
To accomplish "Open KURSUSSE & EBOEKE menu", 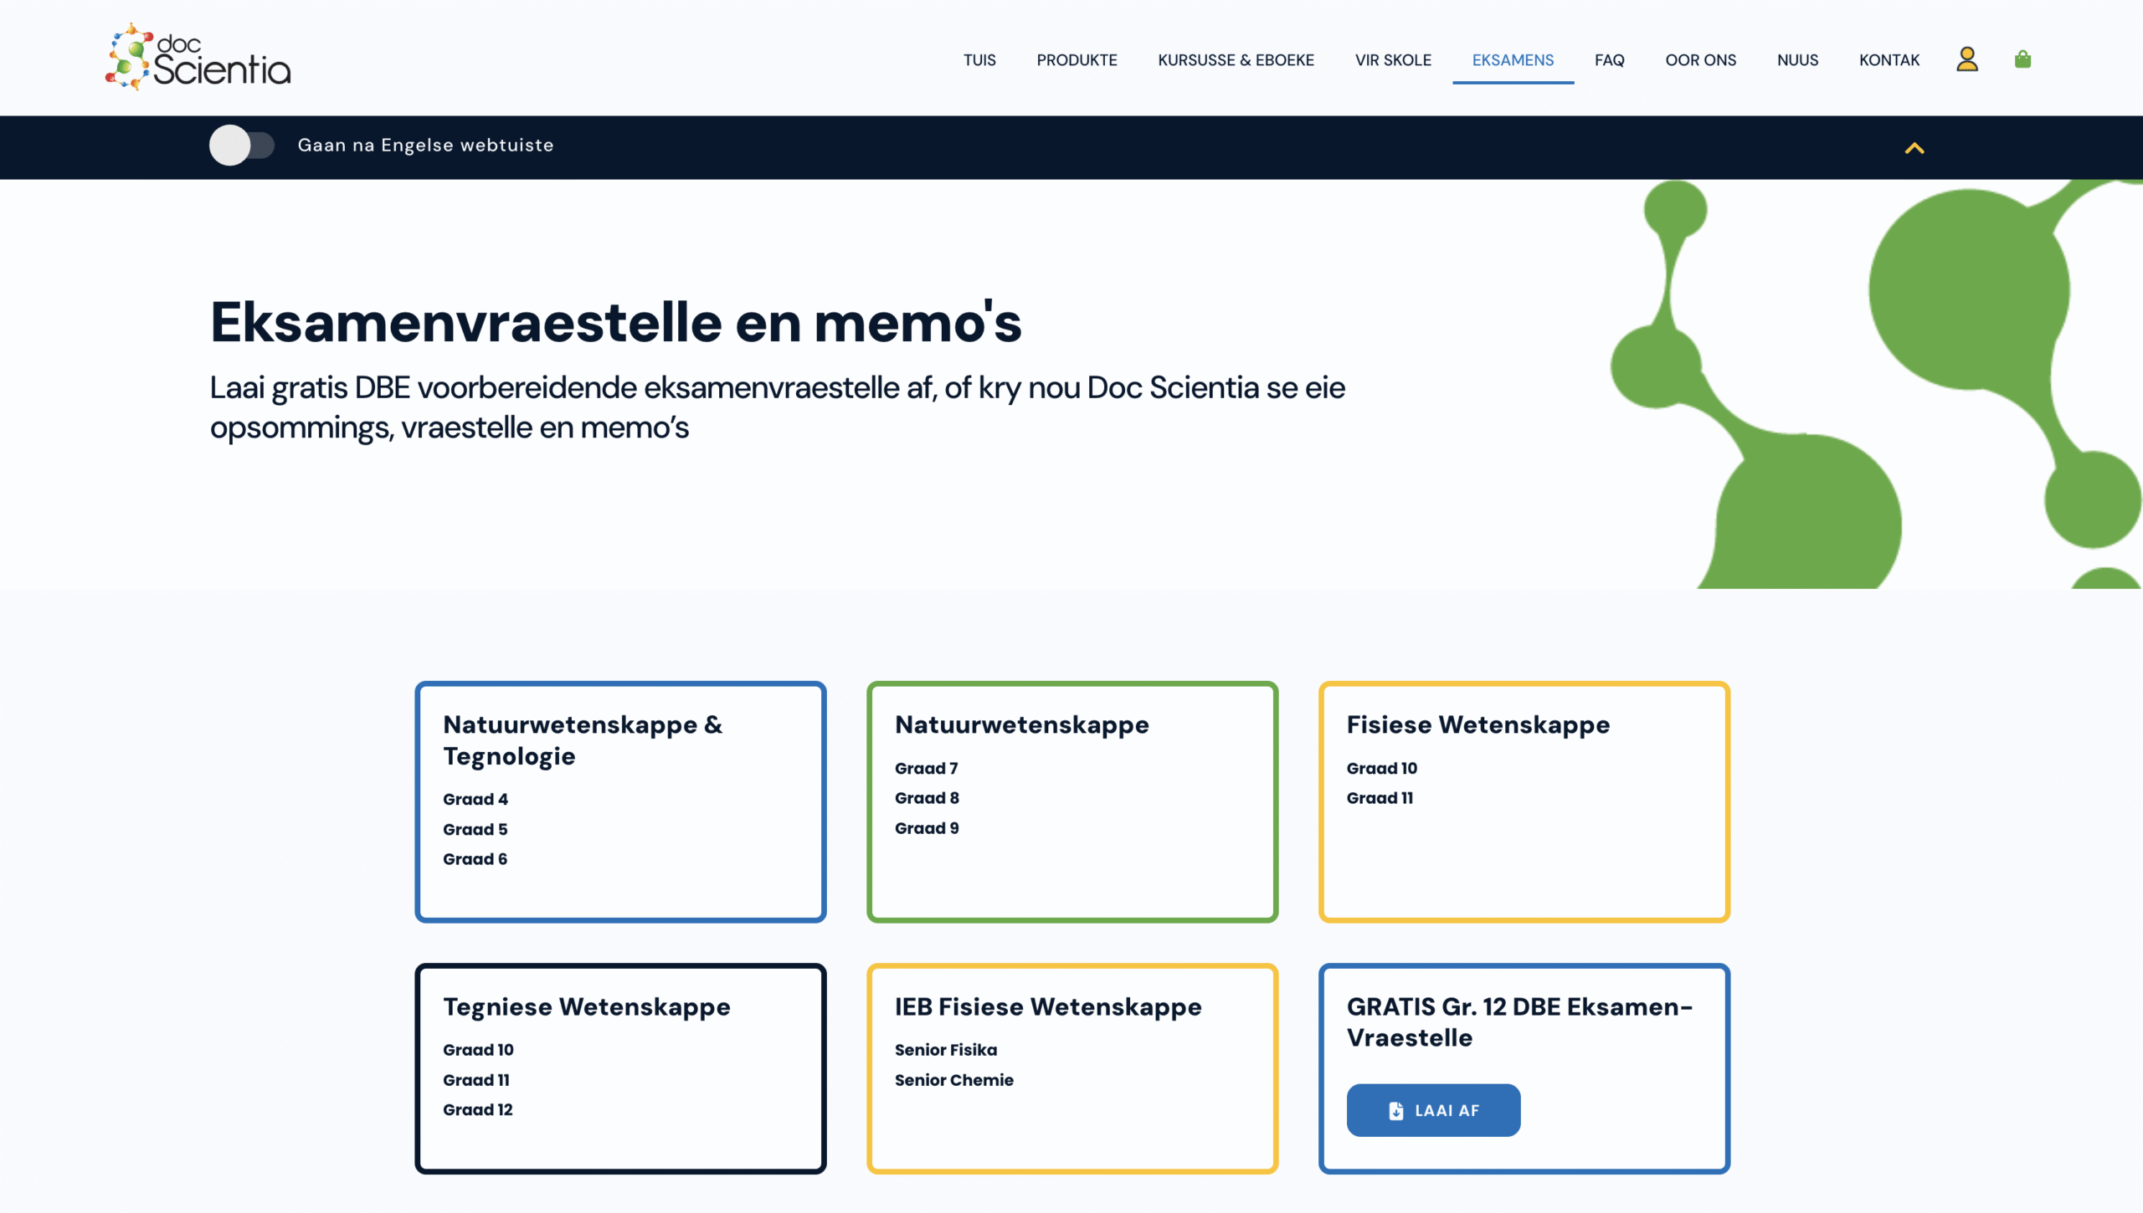I will [x=1236, y=60].
